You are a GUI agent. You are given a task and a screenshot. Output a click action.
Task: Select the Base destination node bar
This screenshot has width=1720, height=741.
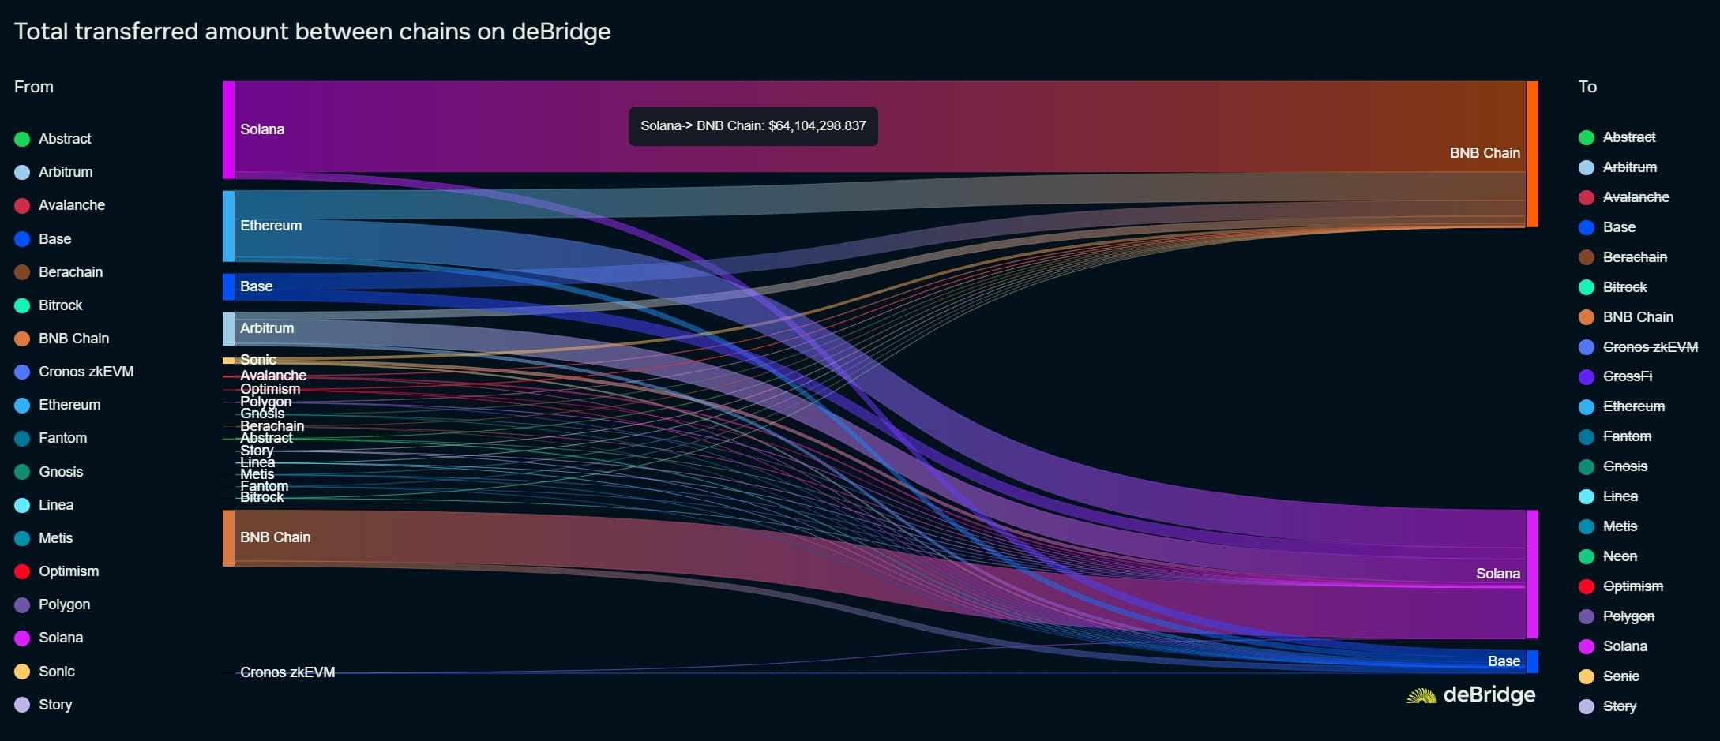point(1532,661)
